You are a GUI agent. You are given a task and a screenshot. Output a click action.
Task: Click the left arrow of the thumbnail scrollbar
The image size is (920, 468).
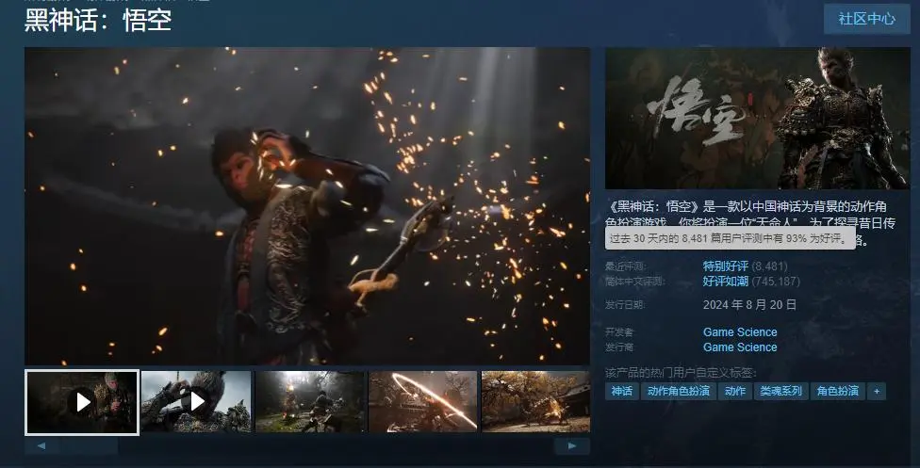click(41, 445)
